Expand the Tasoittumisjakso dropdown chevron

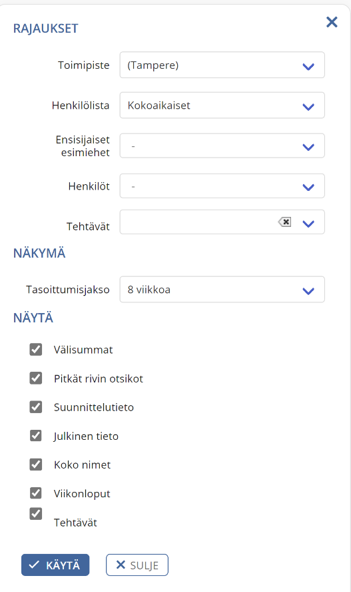308,291
